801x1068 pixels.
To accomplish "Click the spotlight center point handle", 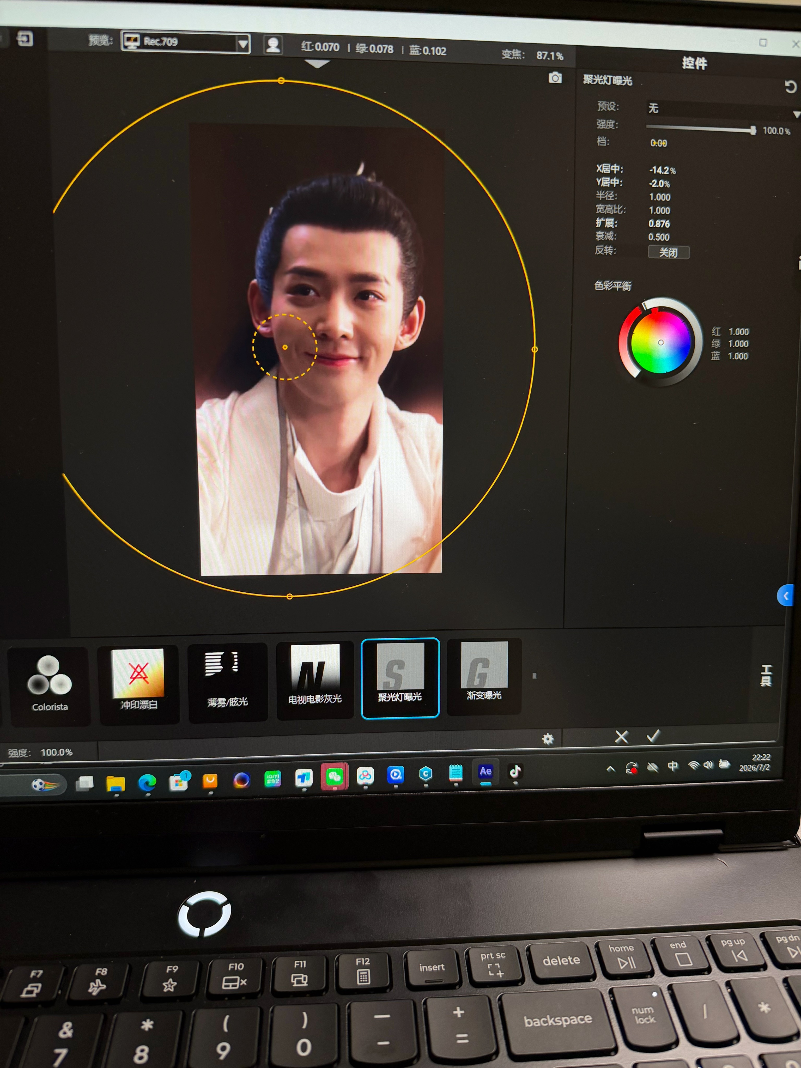I will [x=285, y=347].
